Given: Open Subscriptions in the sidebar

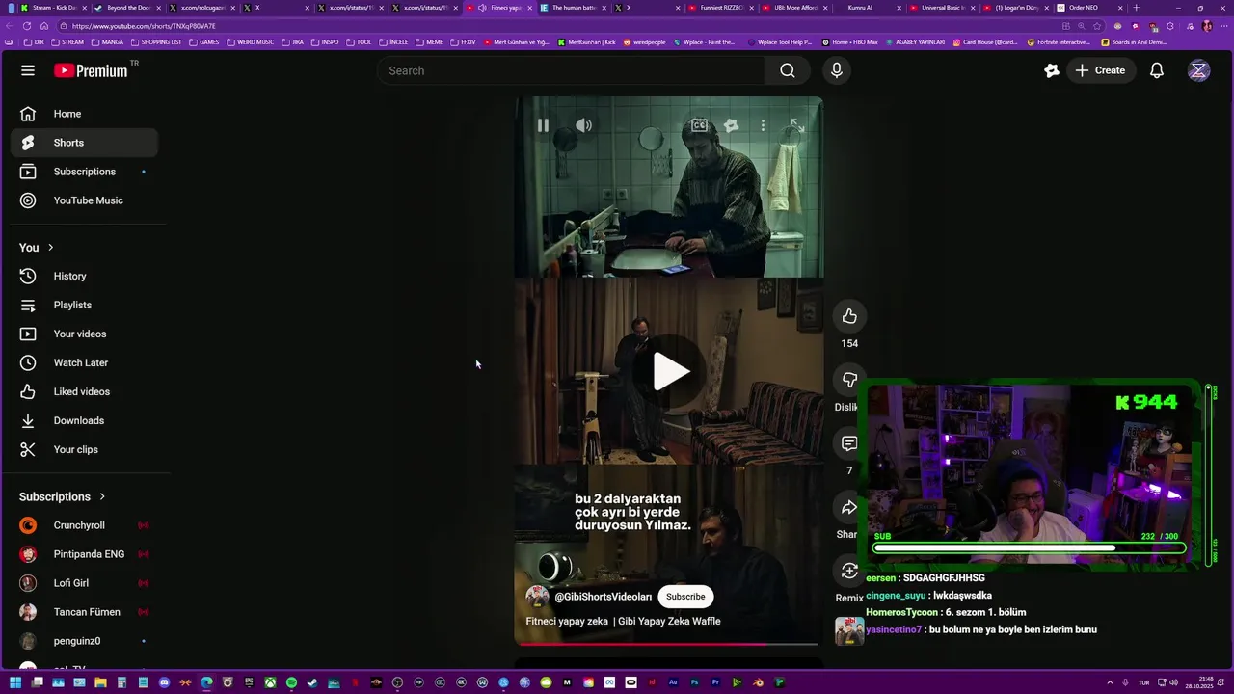Looking at the screenshot, I should pos(85,172).
